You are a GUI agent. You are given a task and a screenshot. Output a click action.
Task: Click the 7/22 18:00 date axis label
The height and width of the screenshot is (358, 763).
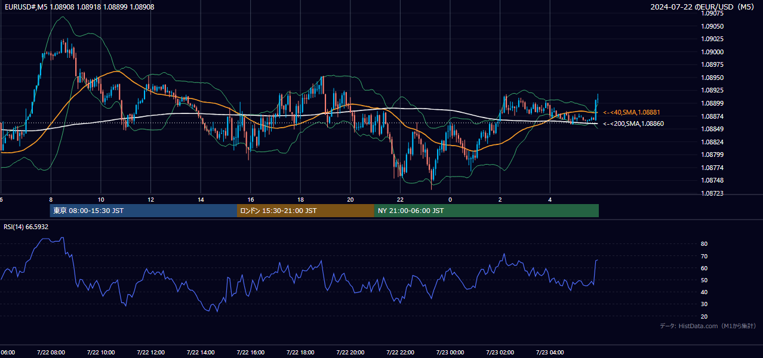pyautogui.click(x=300, y=352)
